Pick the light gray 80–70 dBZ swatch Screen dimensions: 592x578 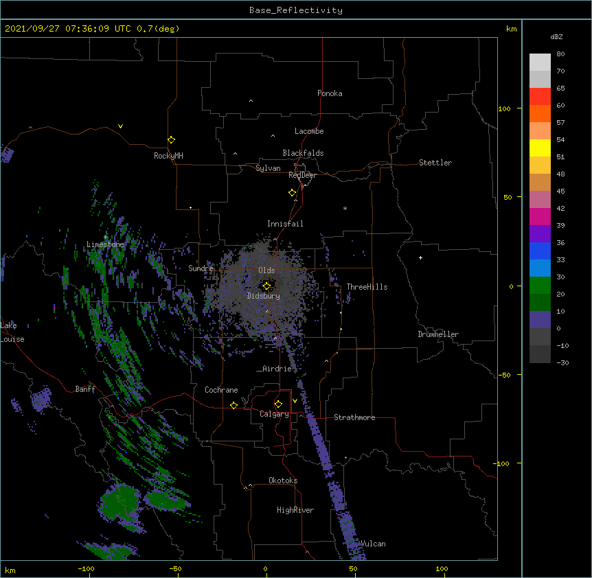540,62
